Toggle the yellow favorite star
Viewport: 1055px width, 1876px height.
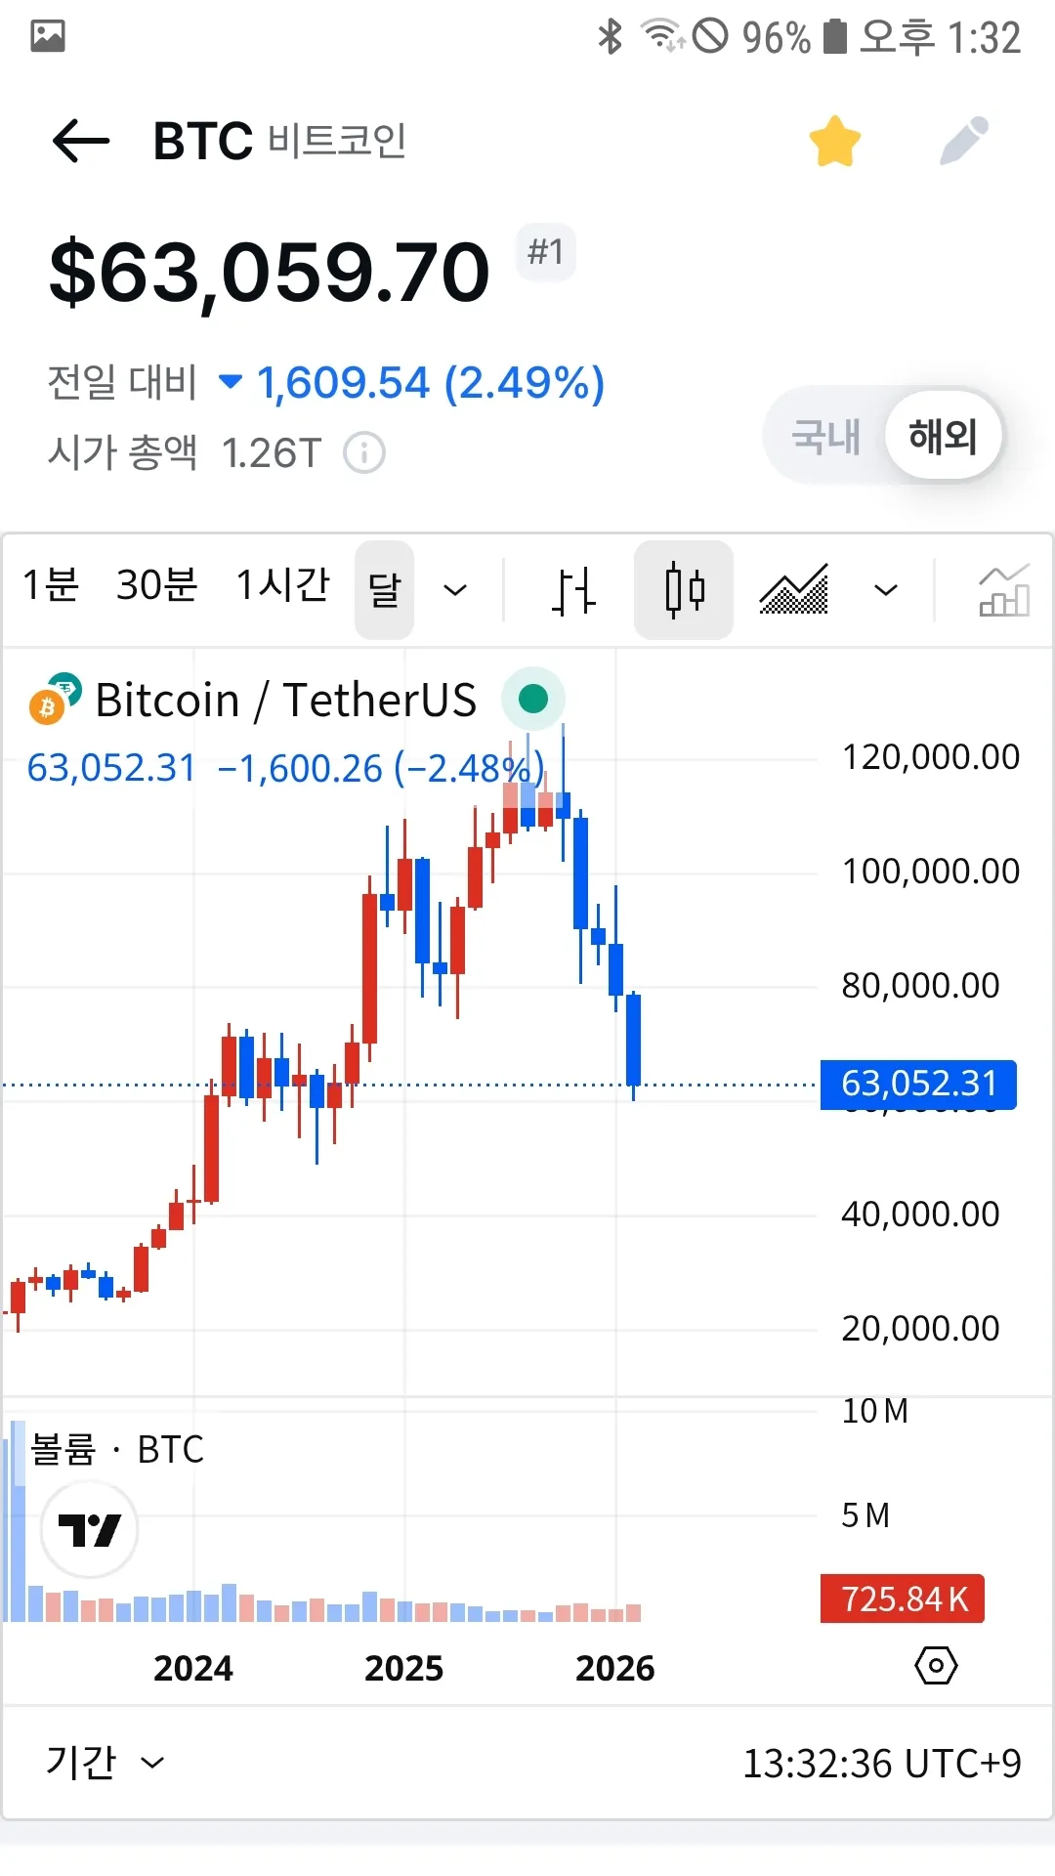(835, 142)
